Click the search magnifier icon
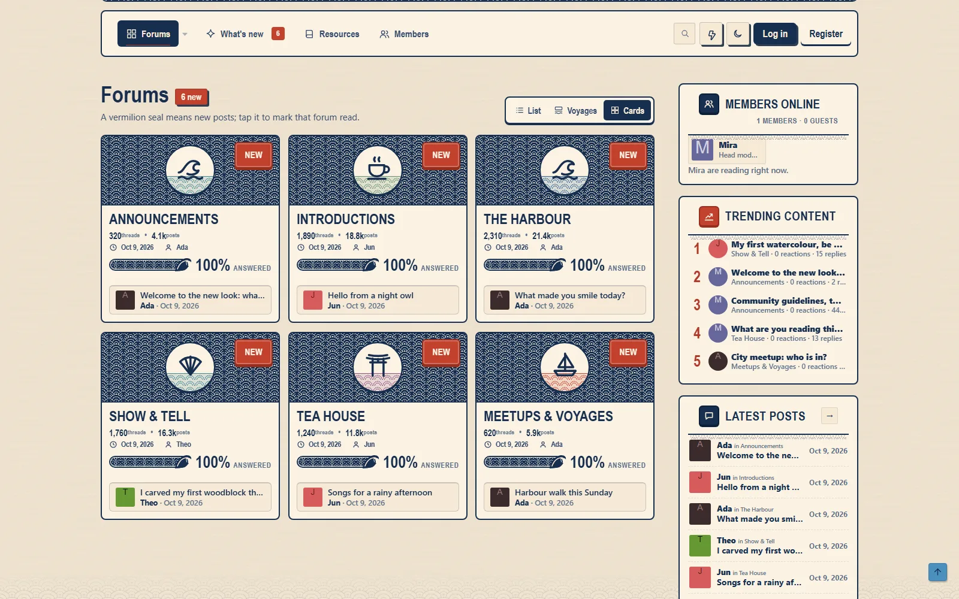Viewport: 959px width, 599px height. coord(684,34)
